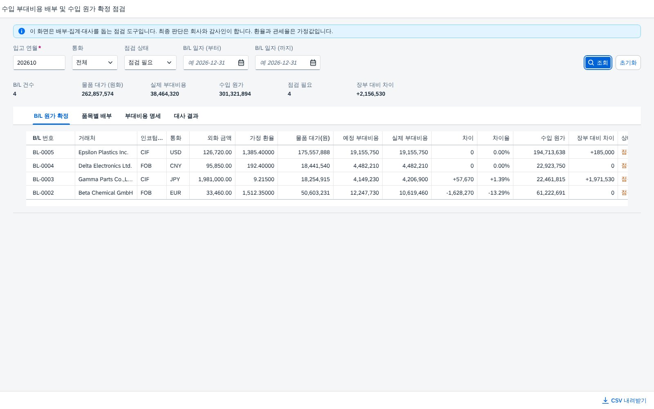This screenshot has width=654, height=409.
Task: Click the 조회 search button
Action: pyautogui.click(x=598, y=63)
